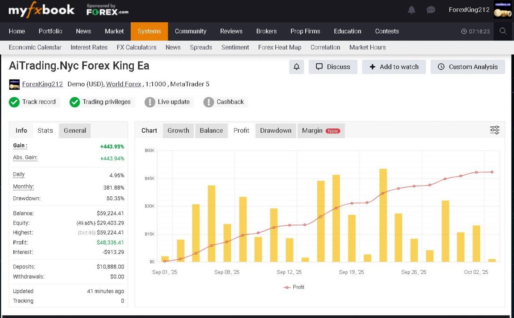Click the Track record verified badge
This screenshot has height=318, width=514.
point(34,102)
